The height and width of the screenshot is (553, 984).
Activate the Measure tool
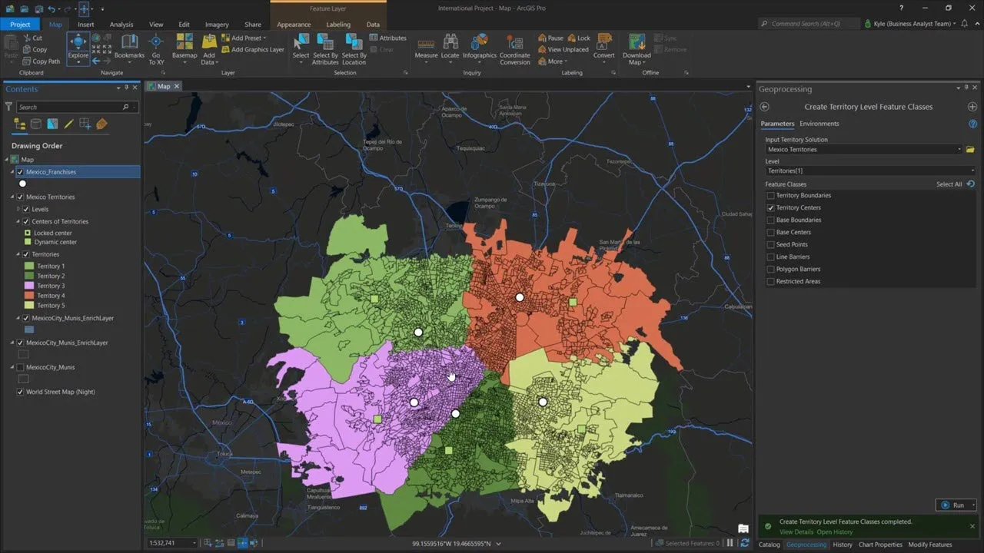[x=426, y=48]
